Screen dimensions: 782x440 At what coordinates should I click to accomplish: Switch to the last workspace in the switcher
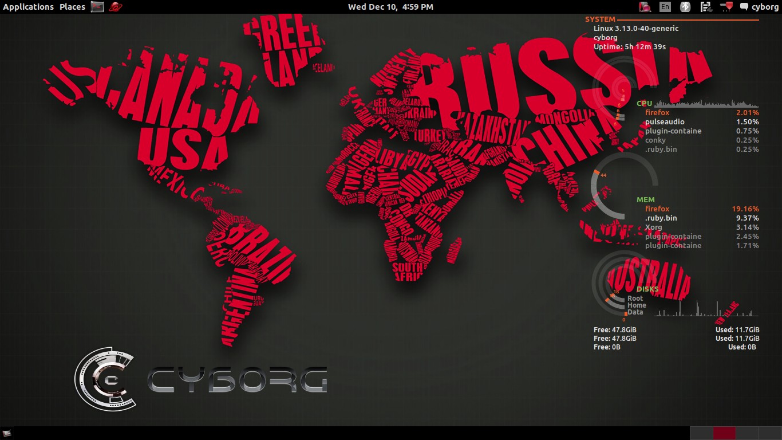tap(770, 433)
